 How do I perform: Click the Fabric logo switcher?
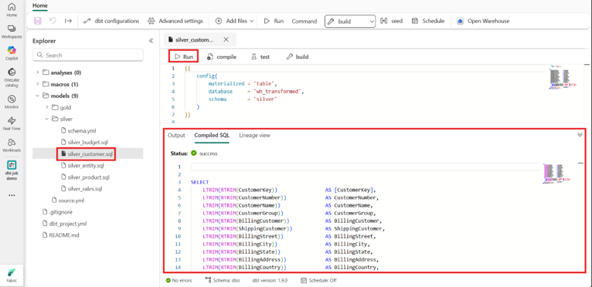tap(11, 275)
